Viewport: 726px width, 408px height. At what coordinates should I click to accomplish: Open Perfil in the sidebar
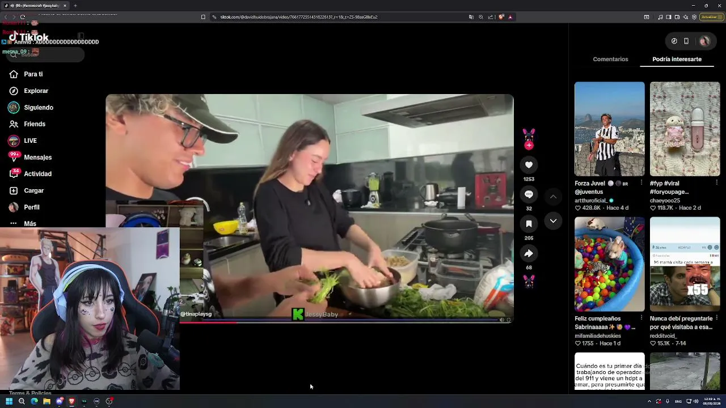(x=32, y=207)
